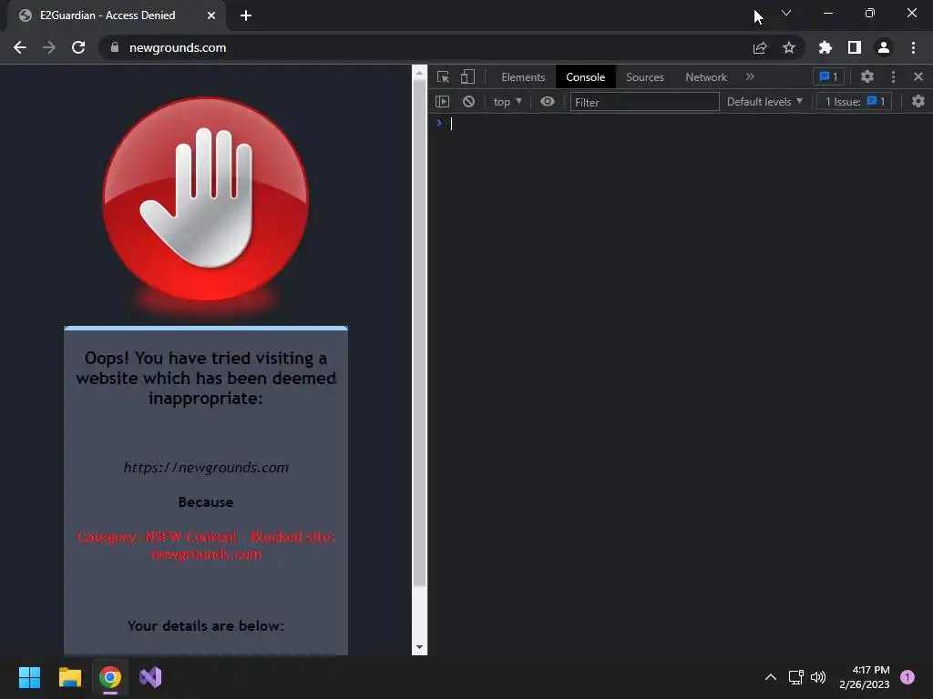
Task: Click the page scrollbar down arrow
Action: [x=419, y=647]
